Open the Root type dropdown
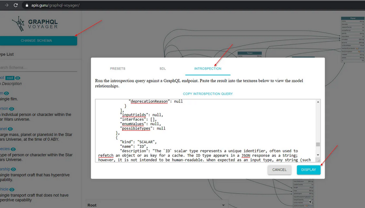This screenshot has height=208, width=365. pos(157,205)
